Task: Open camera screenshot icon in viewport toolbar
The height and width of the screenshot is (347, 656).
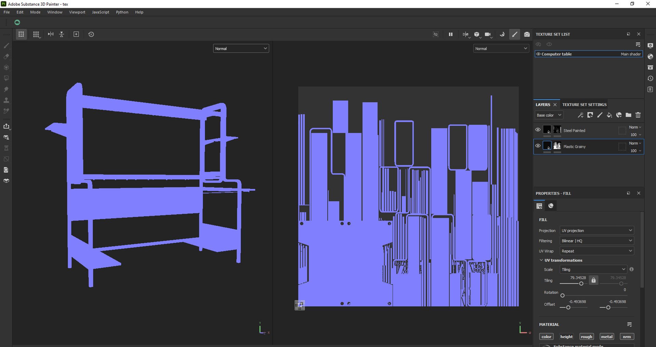Action: point(527,34)
